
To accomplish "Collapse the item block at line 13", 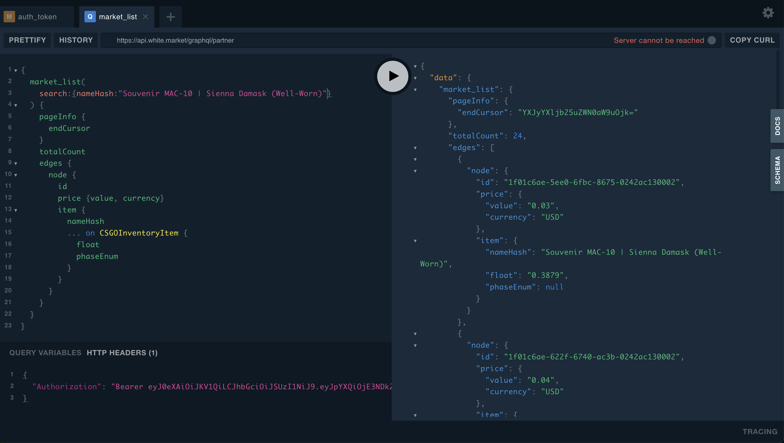I will click(x=16, y=210).
